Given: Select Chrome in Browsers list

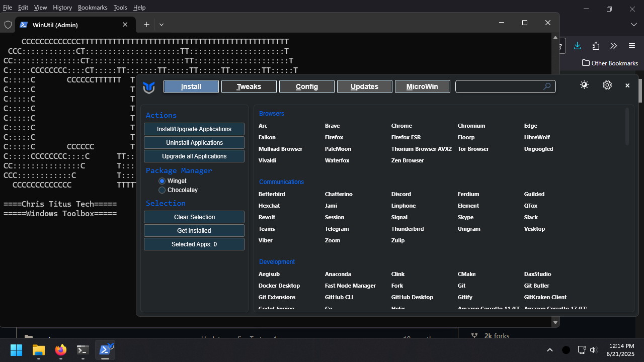Looking at the screenshot, I should point(401,126).
